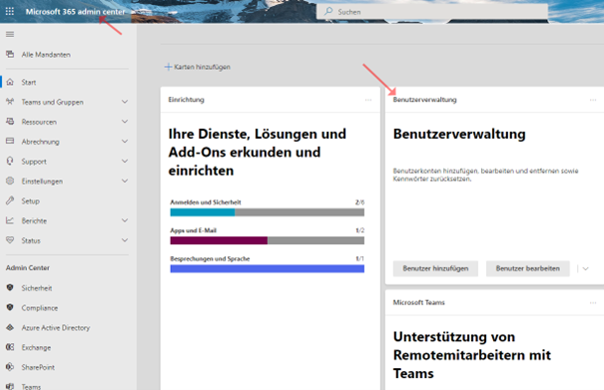This screenshot has width=604, height=390.
Task: Open Sicherheit admin center
Action: point(37,288)
